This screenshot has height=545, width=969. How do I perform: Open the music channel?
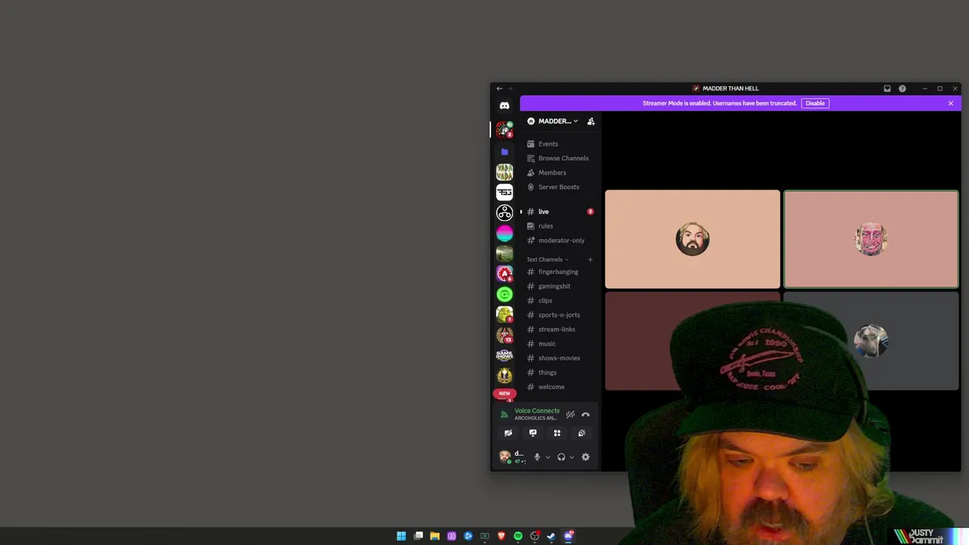pos(560,344)
